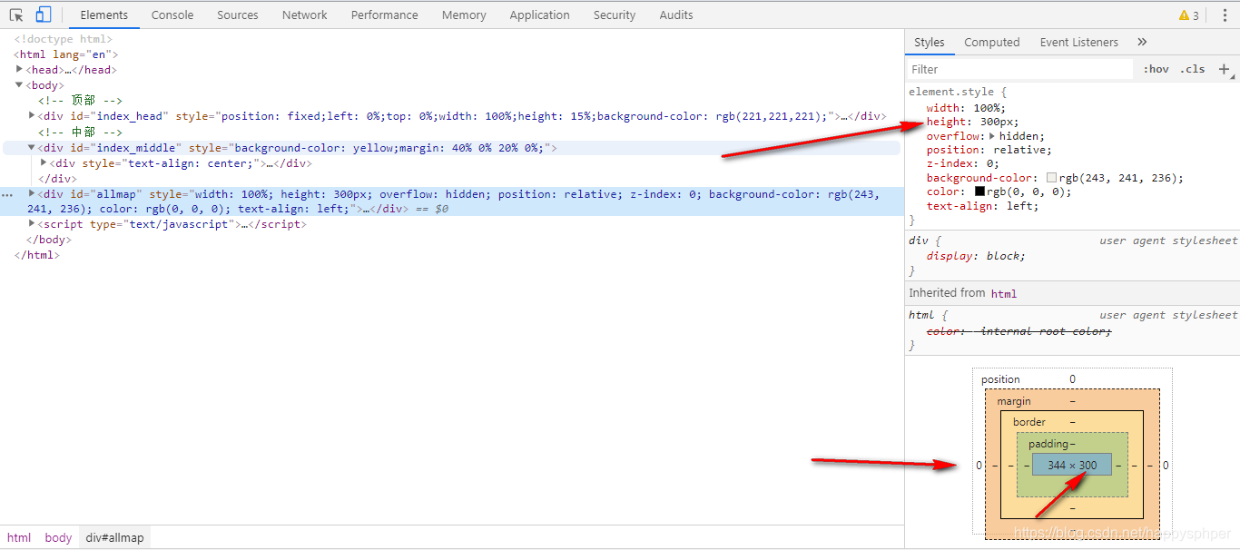Expand the allmap div node

[32, 193]
